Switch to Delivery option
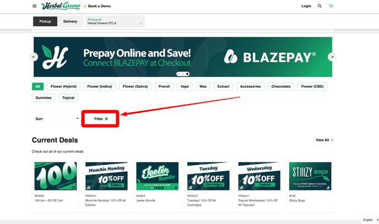 click(70, 21)
